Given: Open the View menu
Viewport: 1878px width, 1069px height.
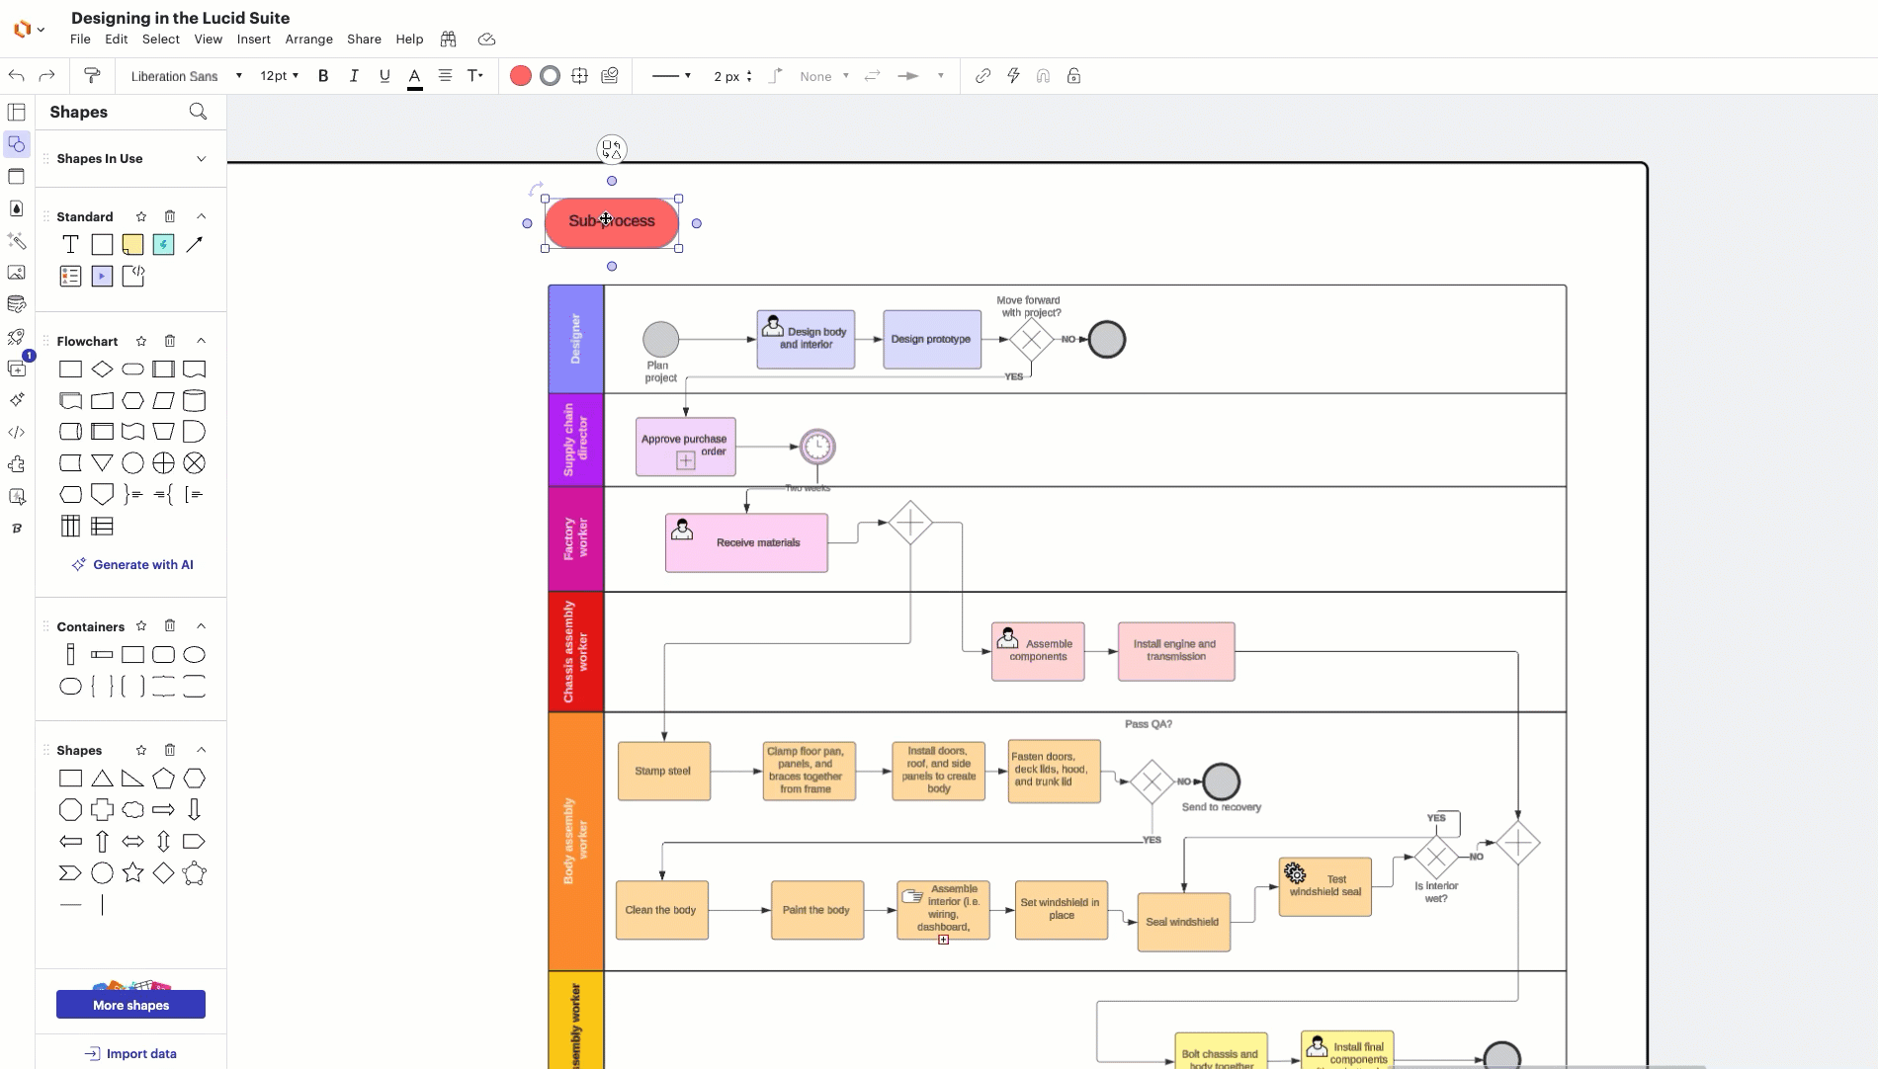Looking at the screenshot, I should (209, 40).
